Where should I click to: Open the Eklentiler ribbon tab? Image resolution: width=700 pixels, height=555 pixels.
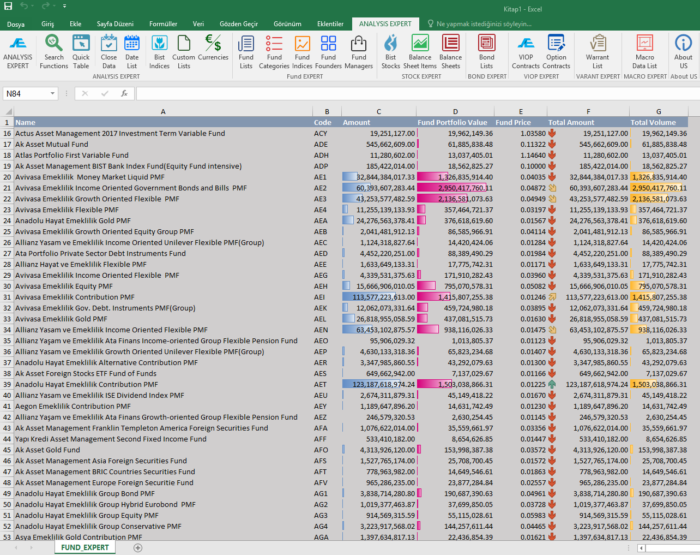(330, 24)
